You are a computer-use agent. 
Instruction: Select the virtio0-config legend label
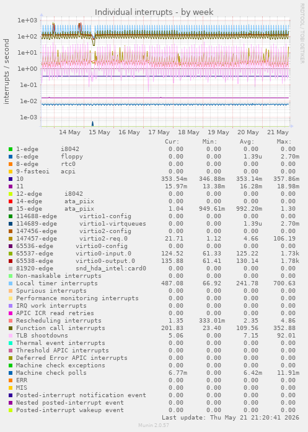click(x=72, y=246)
